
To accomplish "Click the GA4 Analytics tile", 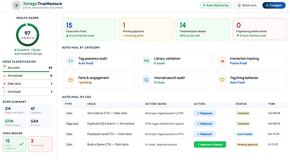I will pyautogui.click(x=40, y=123).
